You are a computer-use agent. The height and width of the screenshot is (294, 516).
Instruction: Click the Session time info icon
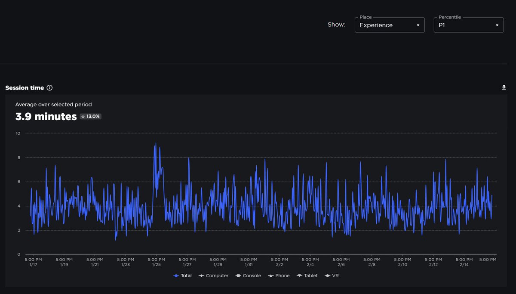(x=49, y=88)
